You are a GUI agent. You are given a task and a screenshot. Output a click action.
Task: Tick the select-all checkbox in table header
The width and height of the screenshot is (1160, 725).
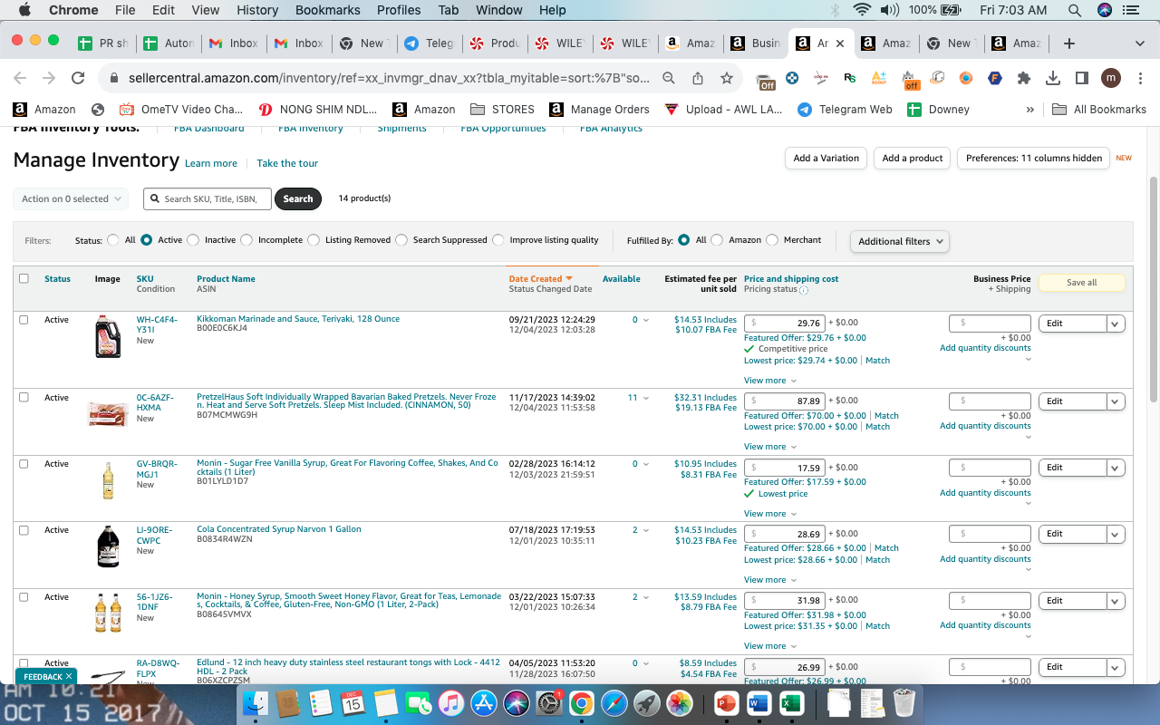click(24, 278)
